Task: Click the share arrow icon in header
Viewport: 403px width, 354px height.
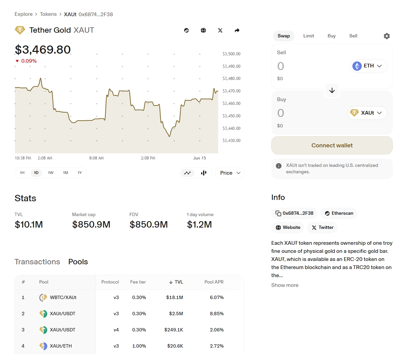Action: [237, 31]
